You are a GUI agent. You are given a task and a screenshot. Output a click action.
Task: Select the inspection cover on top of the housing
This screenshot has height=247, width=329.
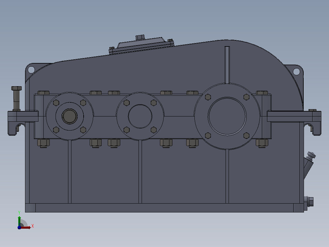[142, 46]
